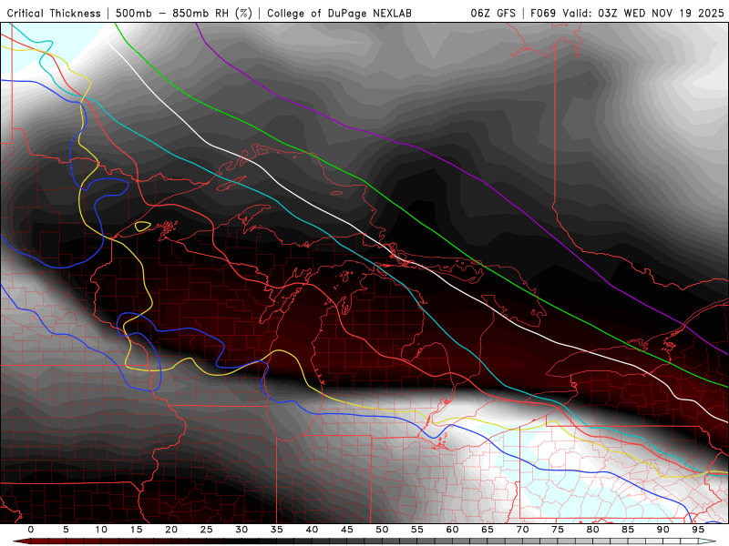Click the "55" legend value
The height and width of the screenshot is (546, 729).
point(417,530)
